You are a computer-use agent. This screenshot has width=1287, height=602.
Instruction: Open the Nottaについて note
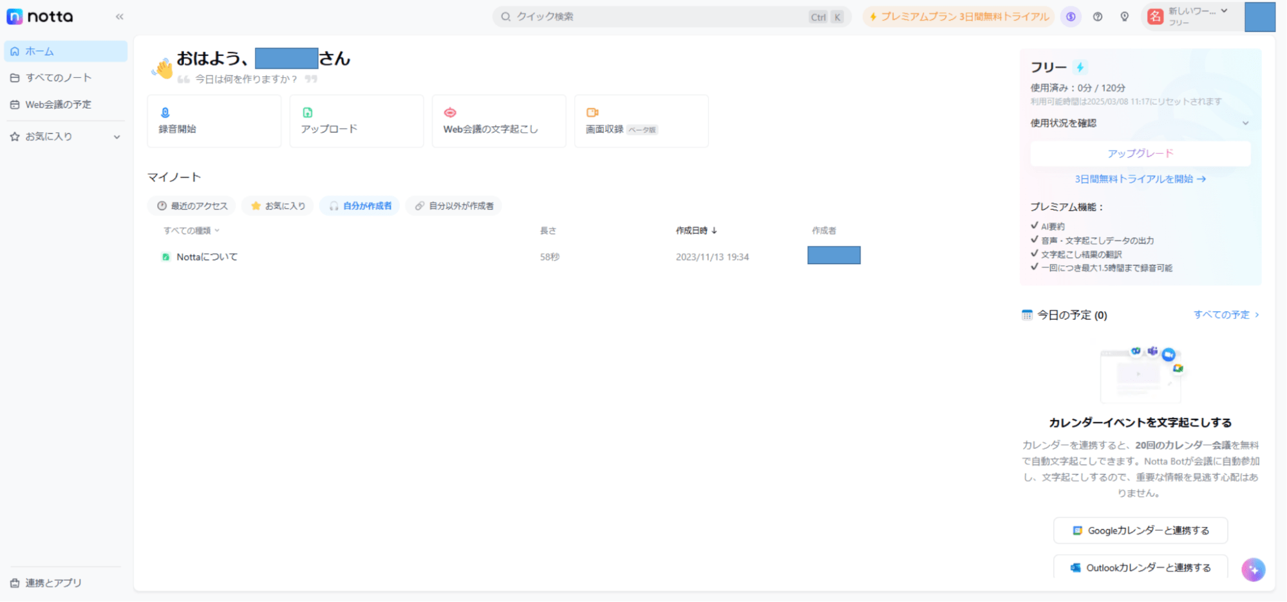pos(207,257)
